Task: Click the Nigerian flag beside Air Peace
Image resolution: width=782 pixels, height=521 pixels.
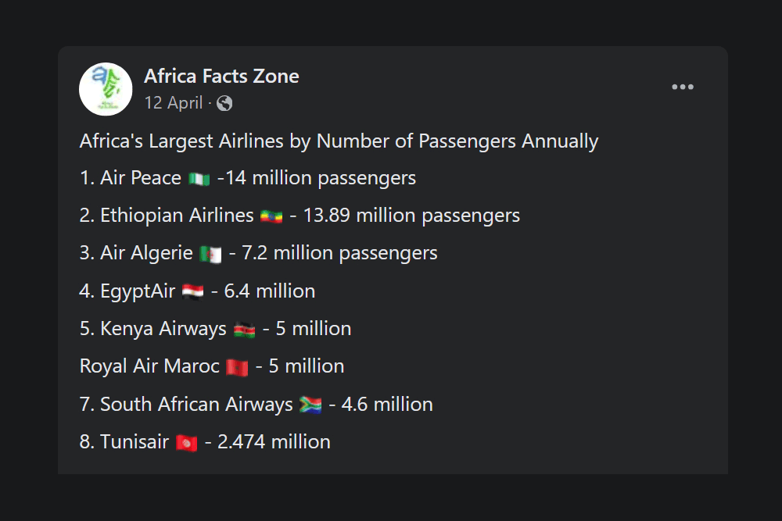Action: point(199,178)
